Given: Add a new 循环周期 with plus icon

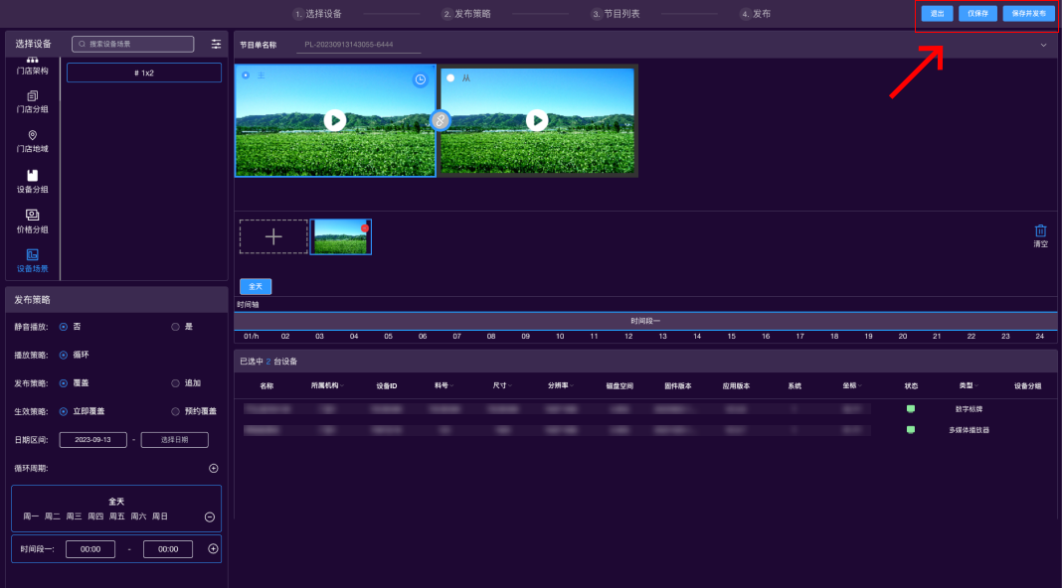Looking at the screenshot, I should click(214, 468).
